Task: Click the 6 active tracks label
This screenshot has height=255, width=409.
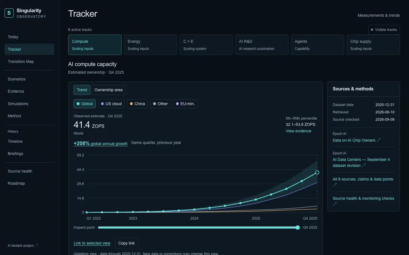Action: point(80,30)
